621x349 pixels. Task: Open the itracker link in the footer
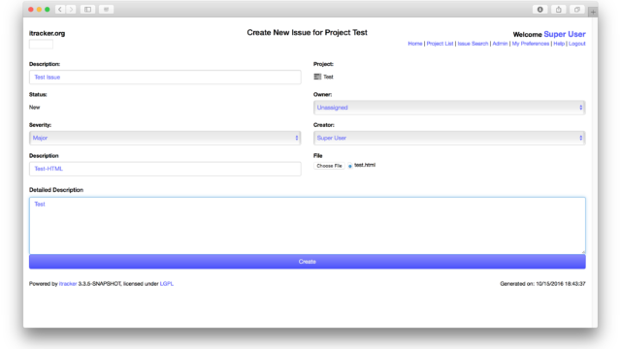click(x=68, y=284)
